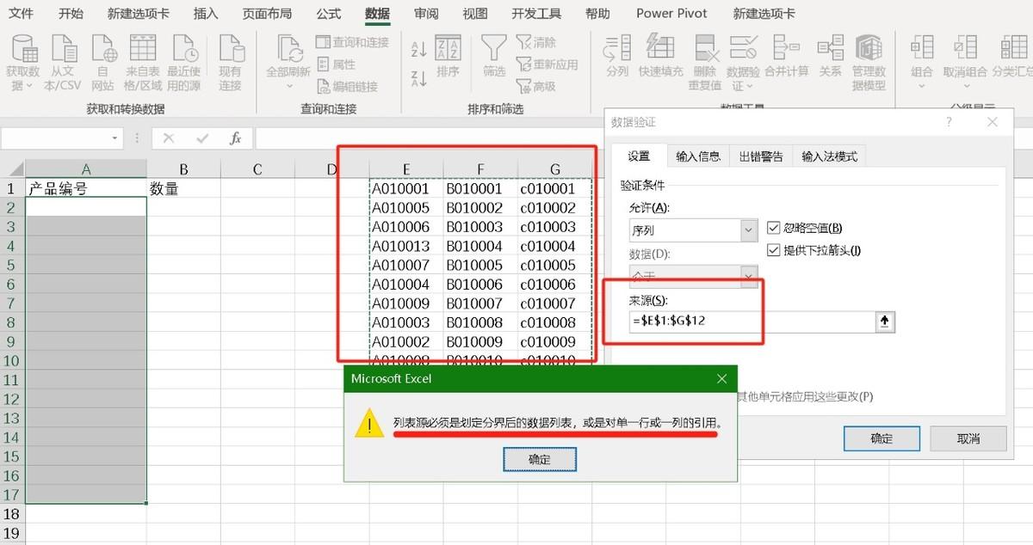Switch to Error Alert (出错警告) dialog tab
This screenshot has width=1033, height=545.
click(x=761, y=156)
